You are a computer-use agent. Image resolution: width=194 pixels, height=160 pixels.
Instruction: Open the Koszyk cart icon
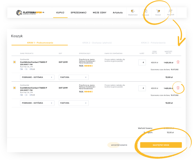(x=158, y=12)
